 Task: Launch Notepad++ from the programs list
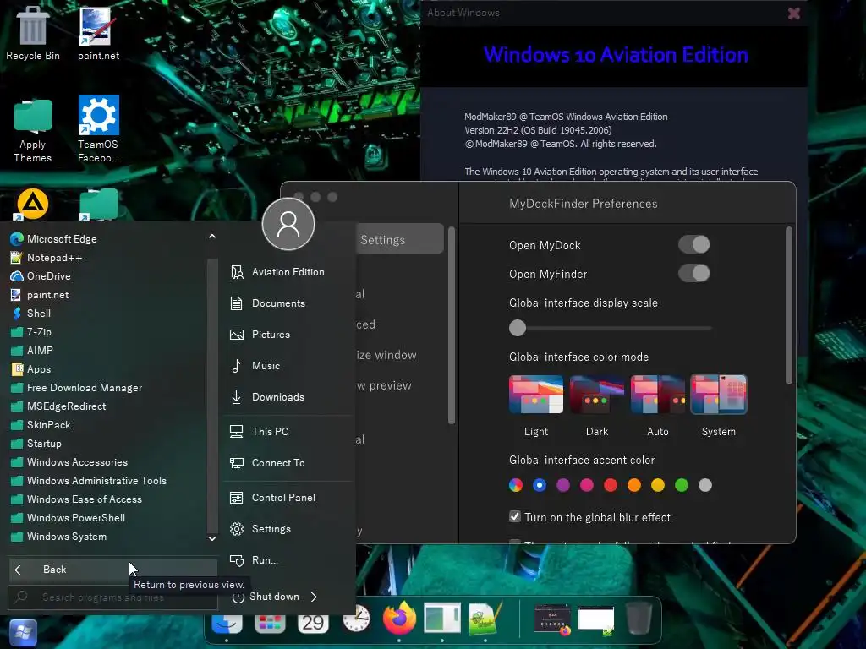pyautogui.click(x=47, y=258)
